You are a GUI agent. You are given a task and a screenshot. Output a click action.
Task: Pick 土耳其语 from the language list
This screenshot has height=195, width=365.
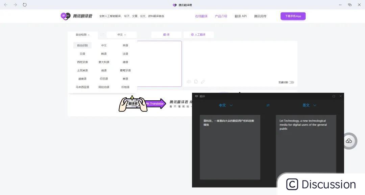[82, 70]
